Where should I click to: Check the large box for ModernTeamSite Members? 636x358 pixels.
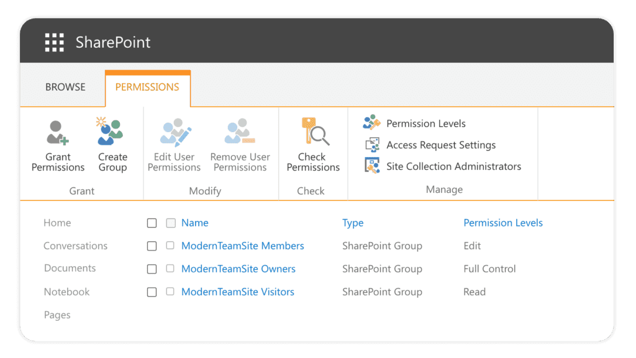pyautogui.click(x=152, y=246)
